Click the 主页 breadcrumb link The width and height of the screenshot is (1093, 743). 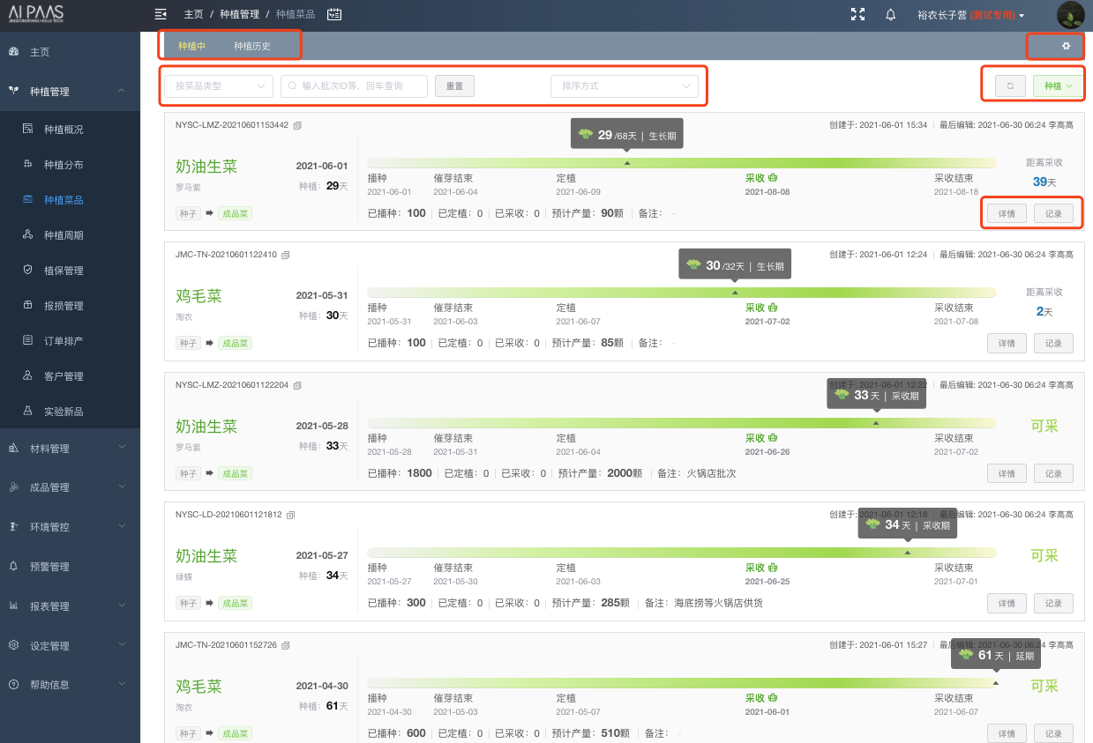click(x=193, y=15)
